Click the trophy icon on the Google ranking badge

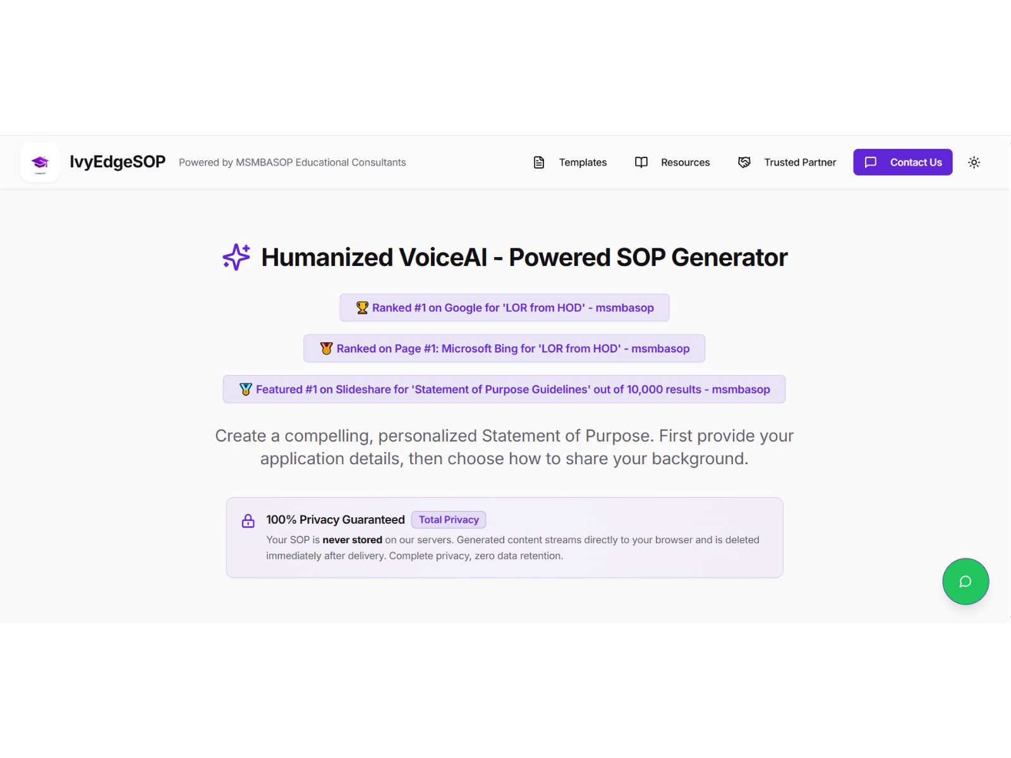361,308
